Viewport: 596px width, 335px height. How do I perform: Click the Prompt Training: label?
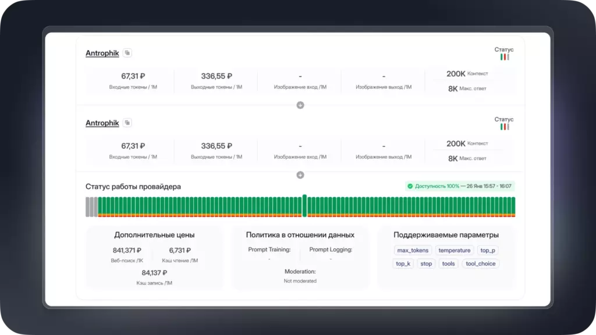click(x=269, y=250)
